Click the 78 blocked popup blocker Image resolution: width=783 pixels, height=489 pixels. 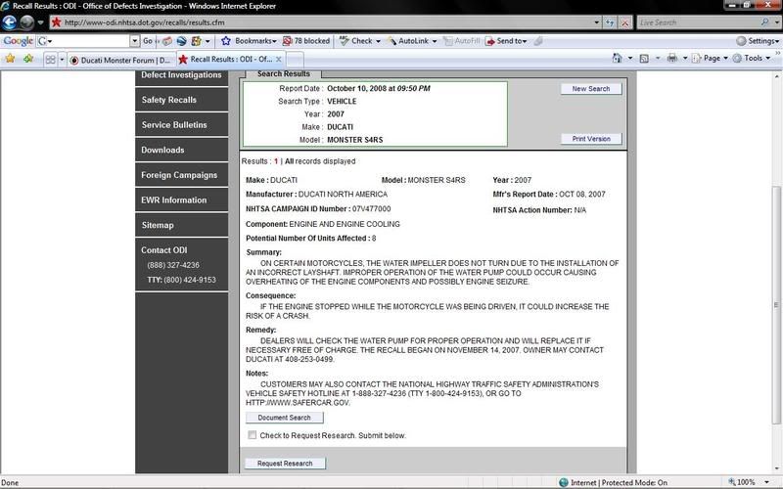[x=305, y=41]
